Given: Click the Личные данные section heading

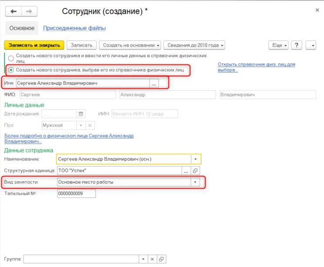Looking at the screenshot, I should tap(24, 105).
